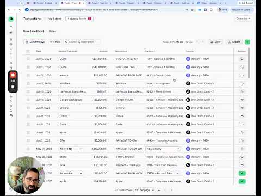Confirm the apple ($4,120.00) row with green check
This screenshot has width=261, height=196.
click(242, 181)
